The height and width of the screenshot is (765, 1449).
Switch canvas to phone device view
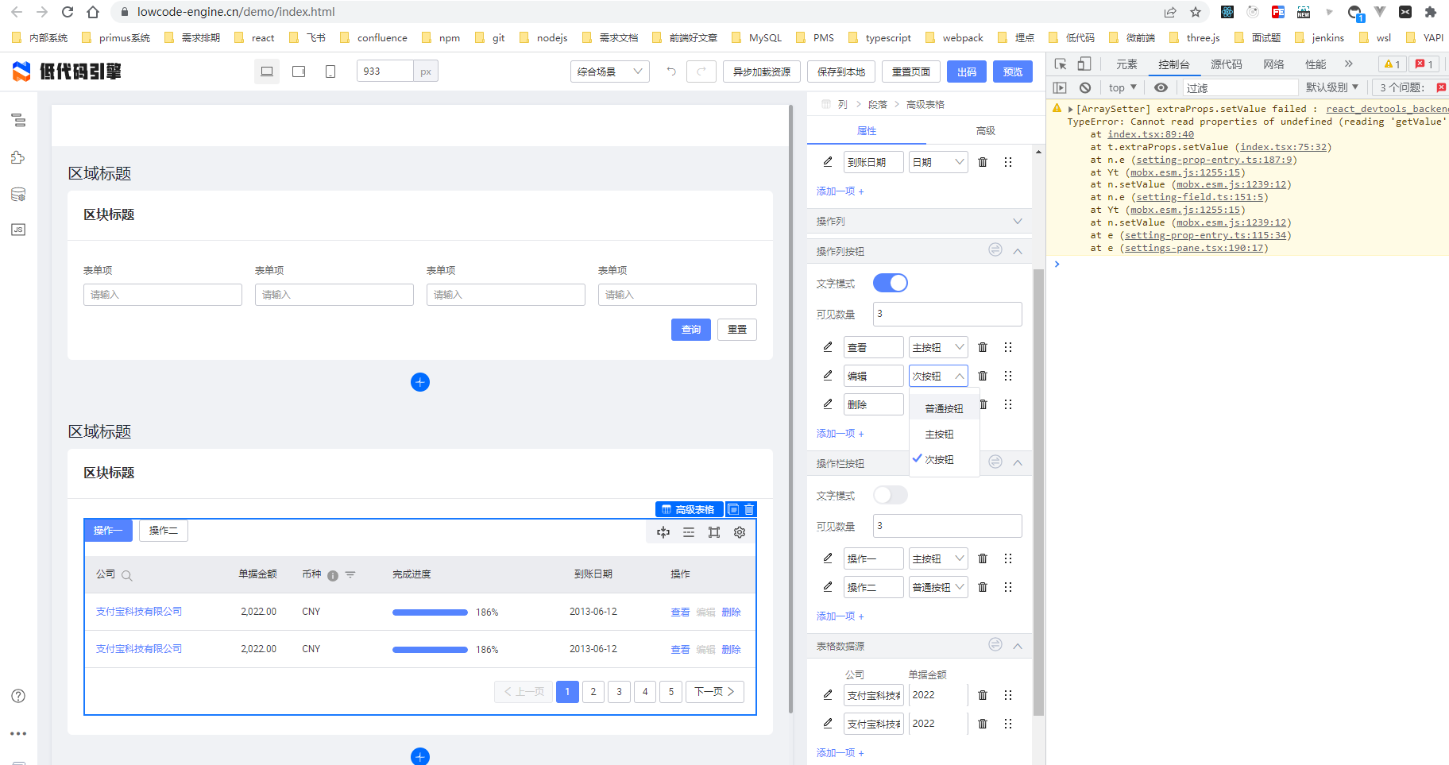click(330, 71)
